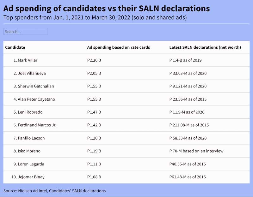The width and height of the screenshot is (253, 197).
Task: Sort by Ad spending based on rate cards header
Action: point(118,47)
